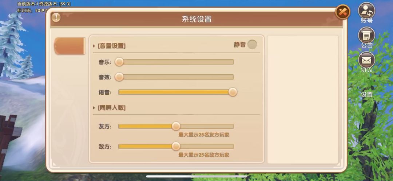Toggle the 静音 mute switch
Screen dimensions: 393x181
click(252, 45)
